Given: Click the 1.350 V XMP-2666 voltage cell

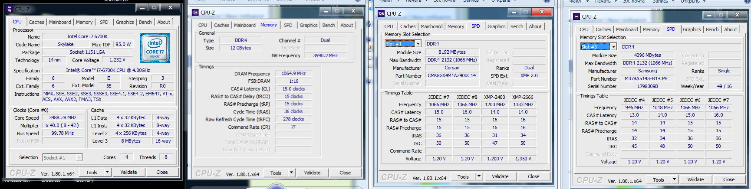Looking at the screenshot, I should (x=523, y=159).
